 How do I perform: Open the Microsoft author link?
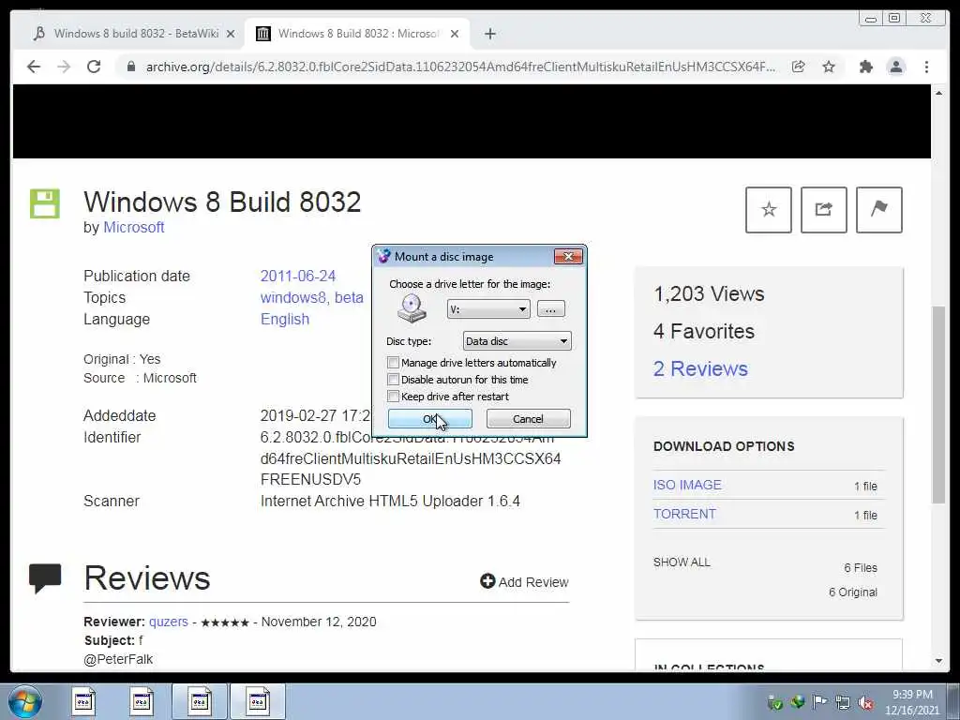pos(133,227)
